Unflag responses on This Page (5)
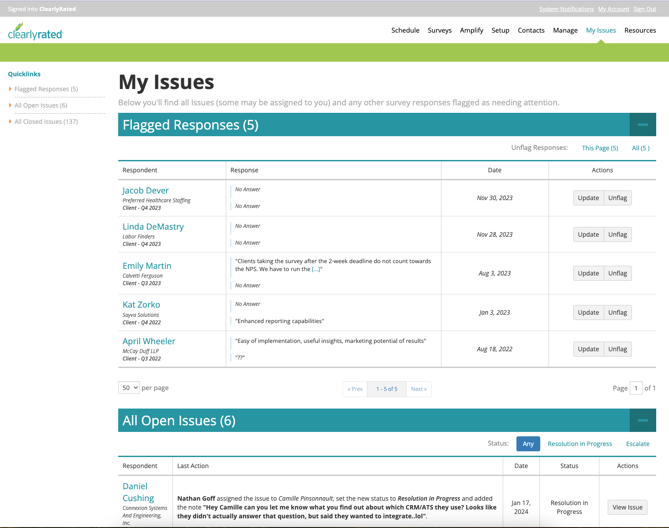Screen dimensions: 669x528 (600, 148)
